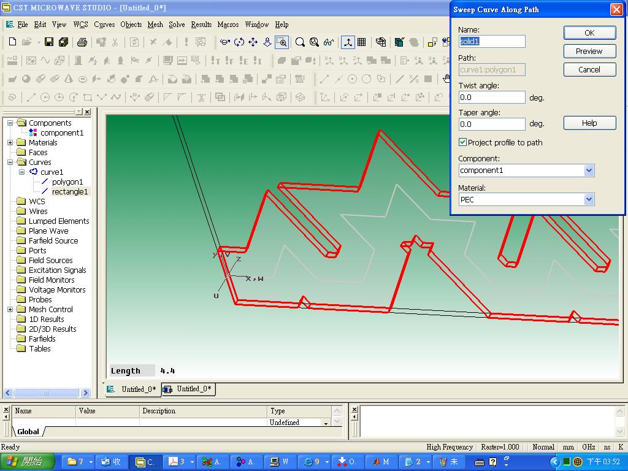This screenshot has height=471, width=628.
Task: Select the Dynamic zoom tool
Action: click(267, 42)
